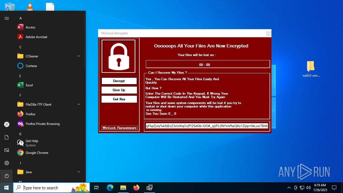343x193 pixels.
Task: Open Documents from Start sidebar
Action: [7, 137]
